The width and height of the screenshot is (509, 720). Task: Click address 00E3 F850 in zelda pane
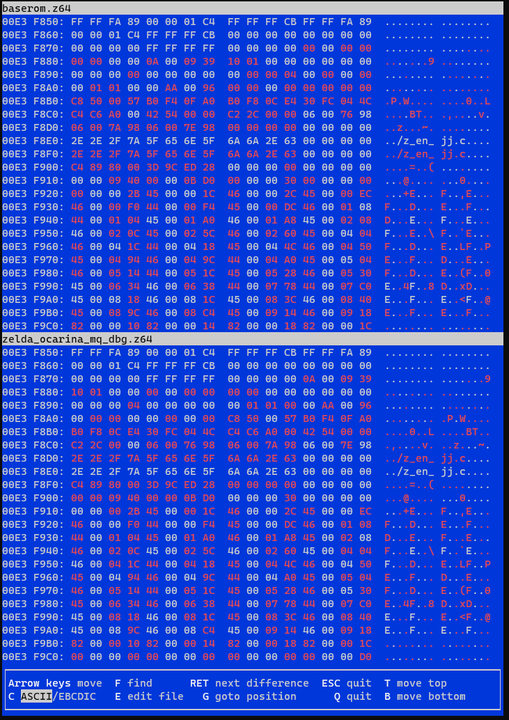(33, 352)
